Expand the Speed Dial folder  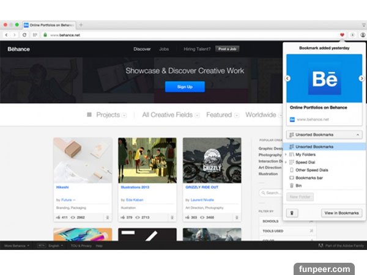click(x=286, y=162)
